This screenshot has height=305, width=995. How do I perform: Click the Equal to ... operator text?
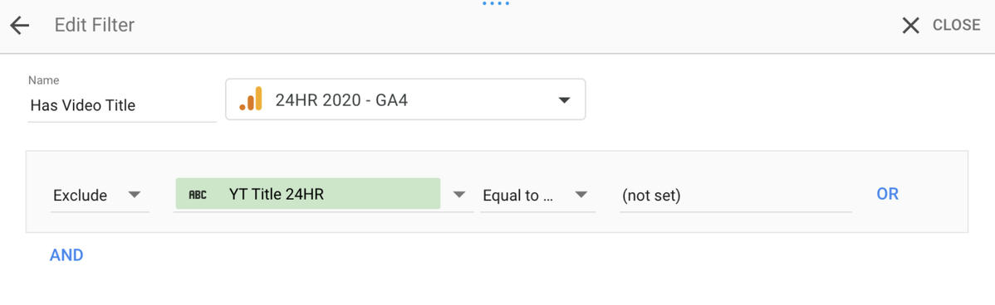[x=519, y=196]
